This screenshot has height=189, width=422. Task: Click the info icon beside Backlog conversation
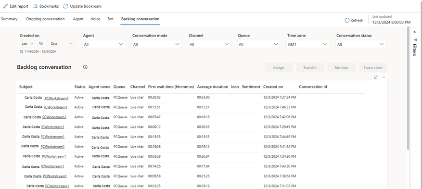tap(85, 67)
